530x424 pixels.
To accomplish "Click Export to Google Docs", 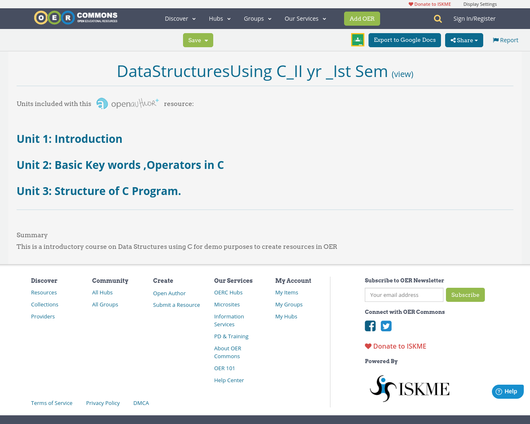I will click(405, 40).
